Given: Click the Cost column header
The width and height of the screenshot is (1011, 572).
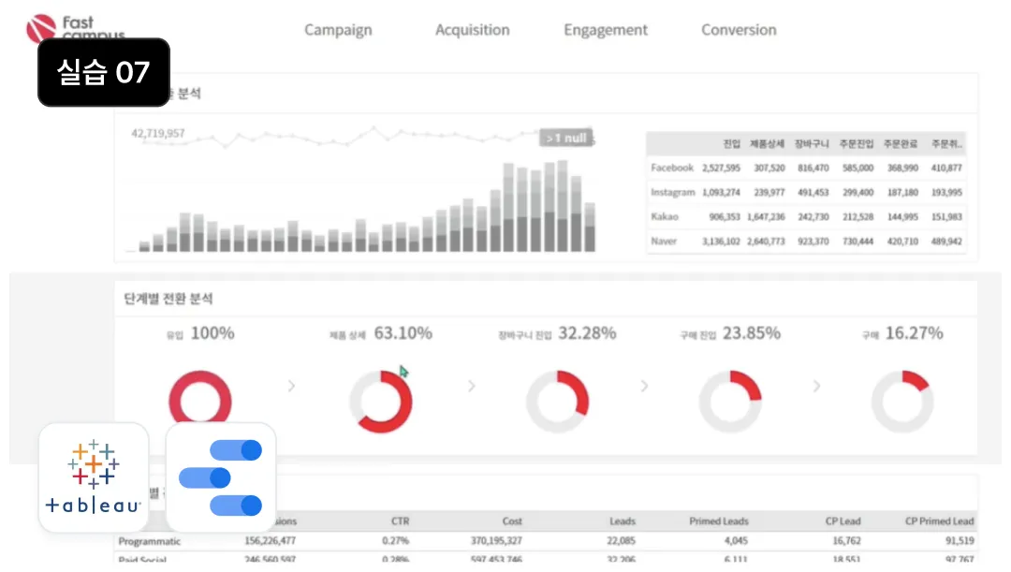Looking at the screenshot, I should click(x=512, y=521).
